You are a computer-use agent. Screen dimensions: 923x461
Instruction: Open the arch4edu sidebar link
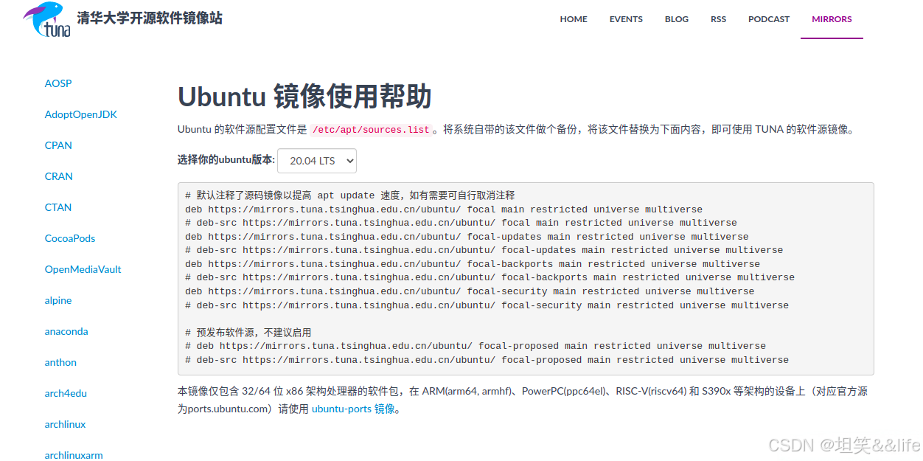66,393
